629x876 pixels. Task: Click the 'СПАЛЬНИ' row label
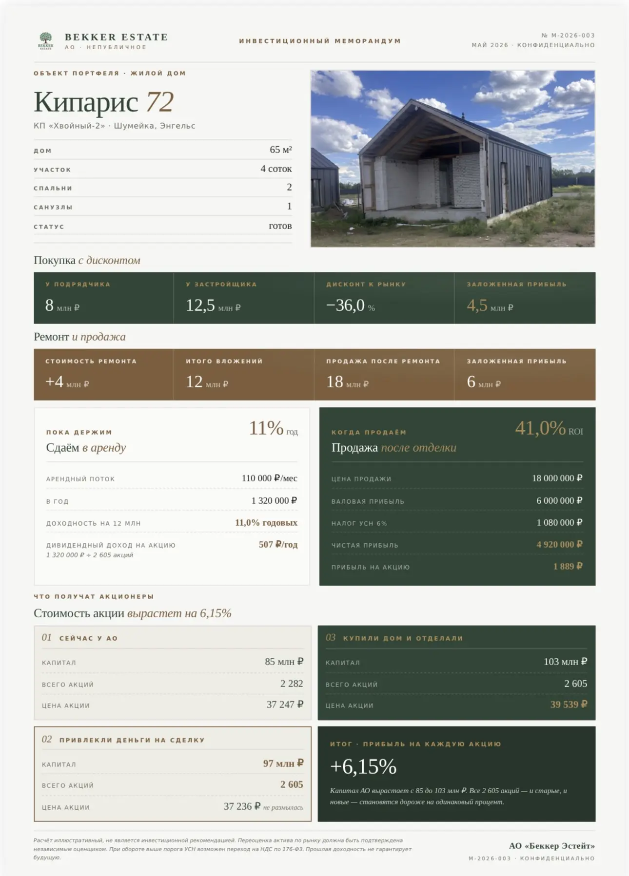point(53,188)
